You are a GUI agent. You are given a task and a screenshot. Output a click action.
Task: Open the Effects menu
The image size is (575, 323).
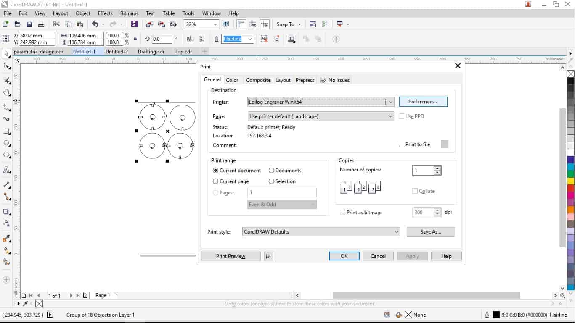(105, 13)
